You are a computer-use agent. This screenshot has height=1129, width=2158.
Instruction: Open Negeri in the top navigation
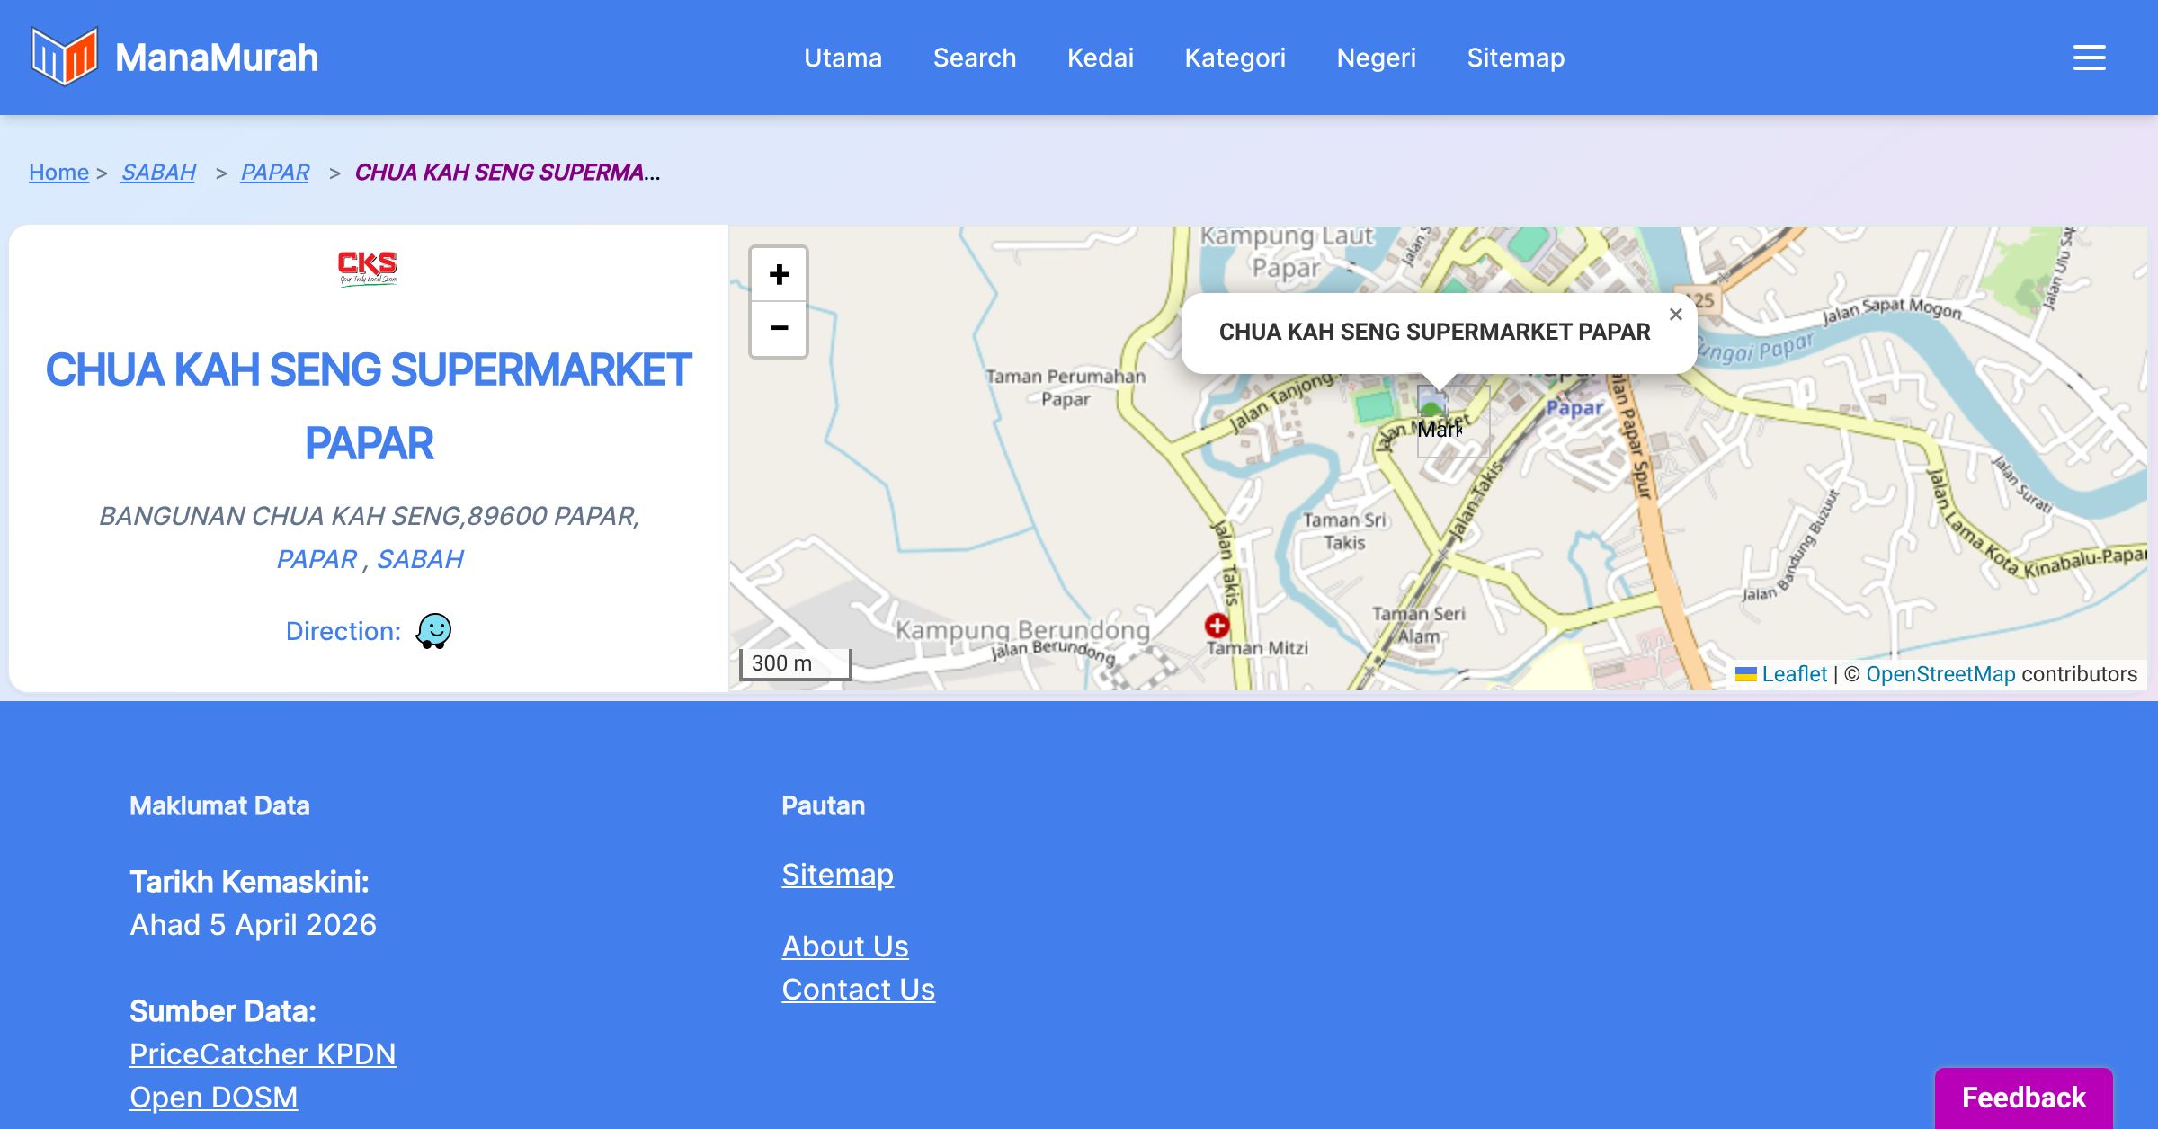pos(1376,58)
